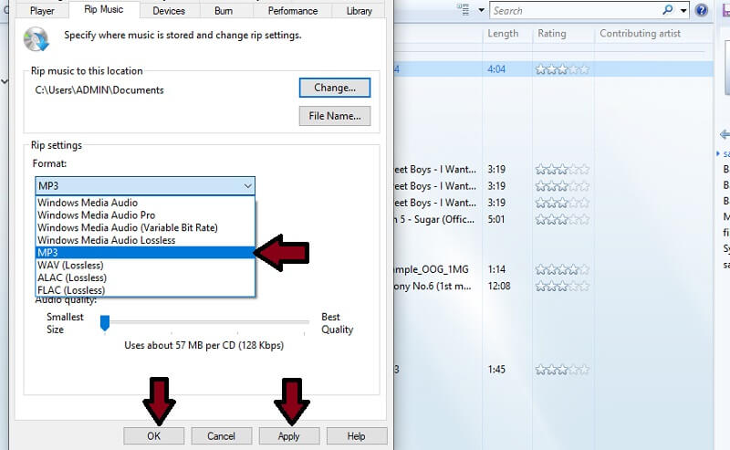This screenshot has height=450, width=730.
Task: Apply the rip settings
Action: pyautogui.click(x=288, y=436)
